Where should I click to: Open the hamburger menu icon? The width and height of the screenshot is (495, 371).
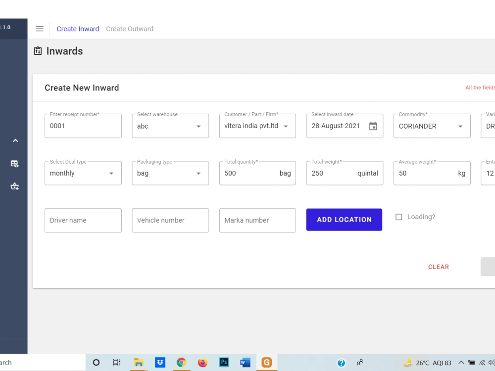(40, 29)
